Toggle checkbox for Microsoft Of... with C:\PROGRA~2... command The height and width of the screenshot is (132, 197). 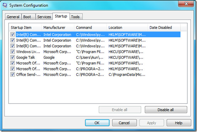tap(12, 69)
